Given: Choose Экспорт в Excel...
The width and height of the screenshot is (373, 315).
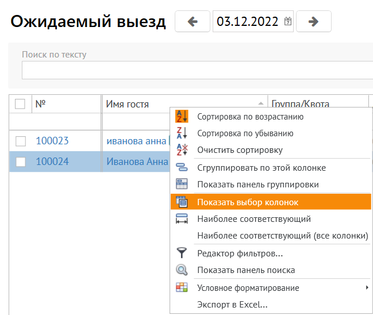Looking at the screenshot, I should tap(271, 305).
